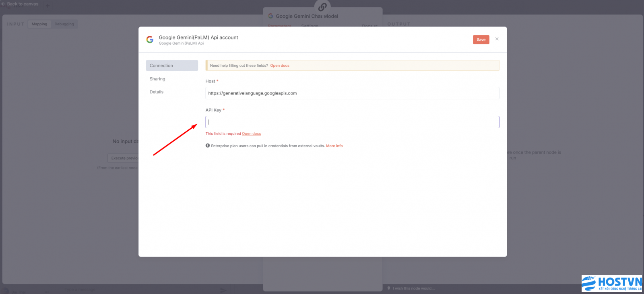Screen dimensions: 644x294
Task: Switch to Debugging tab in the Input panel
Action: tap(64, 24)
